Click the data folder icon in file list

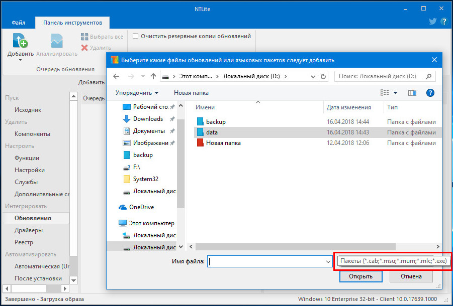[200, 132]
